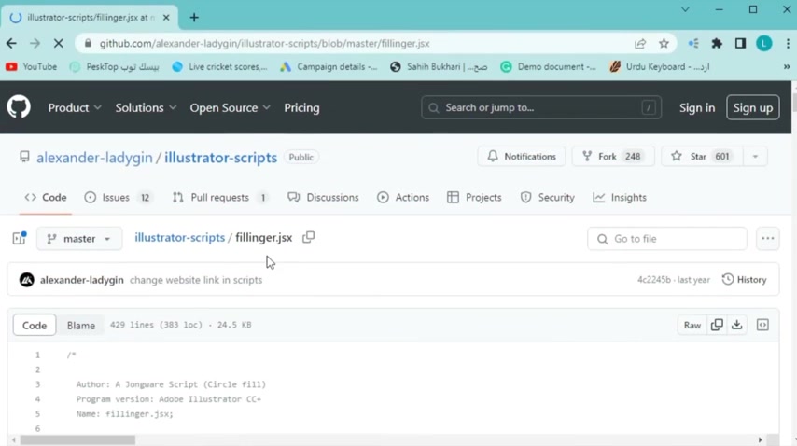Click Pricing link in header
The height and width of the screenshot is (446, 797).
[302, 107]
